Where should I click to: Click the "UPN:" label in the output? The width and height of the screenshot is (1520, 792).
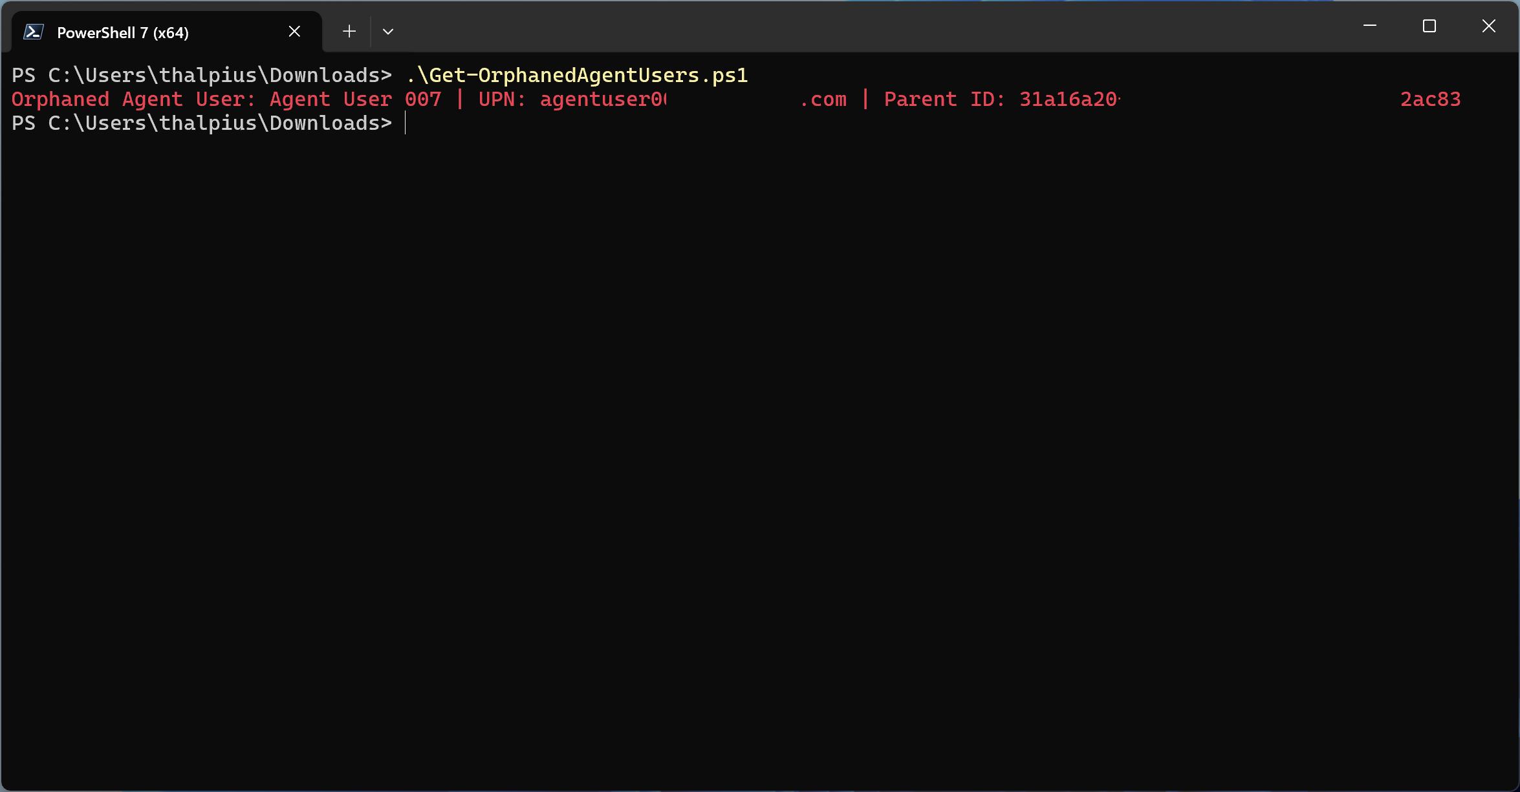[x=502, y=99]
